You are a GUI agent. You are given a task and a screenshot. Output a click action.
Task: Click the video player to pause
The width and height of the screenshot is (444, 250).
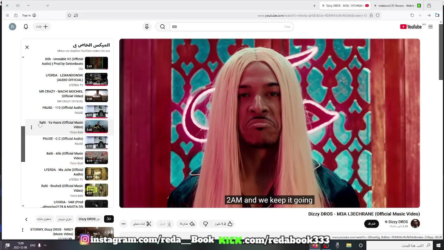click(x=270, y=123)
